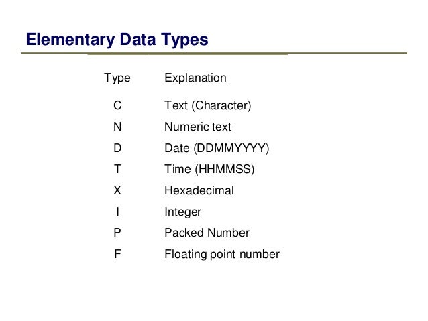The height and width of the screenshot is (321, 428).
Task: Click type letter C
Action: point(117,105)
